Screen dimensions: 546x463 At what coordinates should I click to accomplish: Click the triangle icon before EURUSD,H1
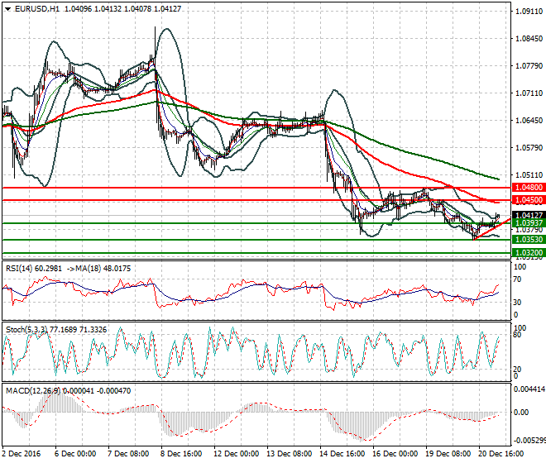click(7, 9)
